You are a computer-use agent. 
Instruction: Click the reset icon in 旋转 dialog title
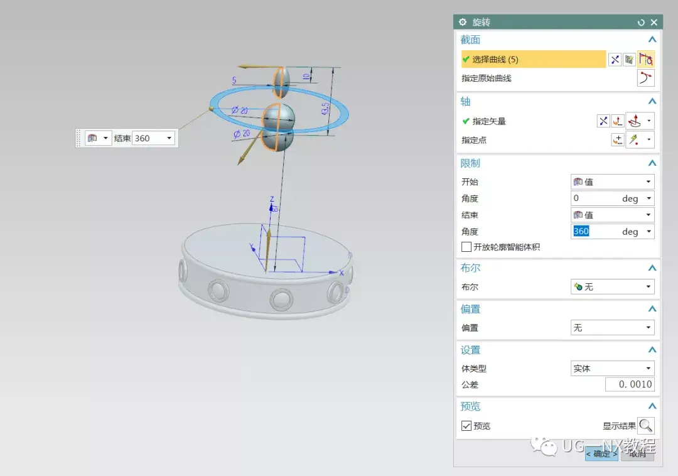coord(641,23)
